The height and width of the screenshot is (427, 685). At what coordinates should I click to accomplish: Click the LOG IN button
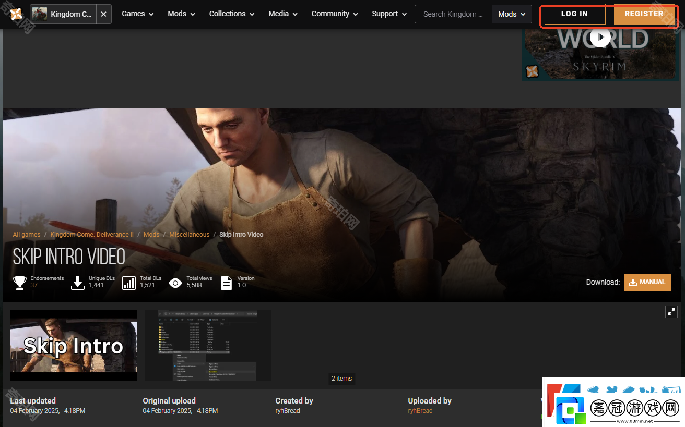point(574,14)
